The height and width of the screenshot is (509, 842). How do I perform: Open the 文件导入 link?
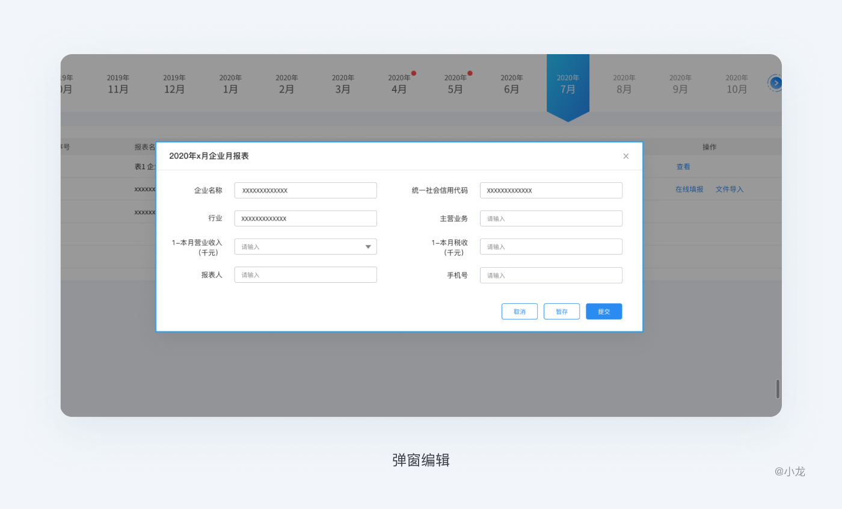pos(730,189)
